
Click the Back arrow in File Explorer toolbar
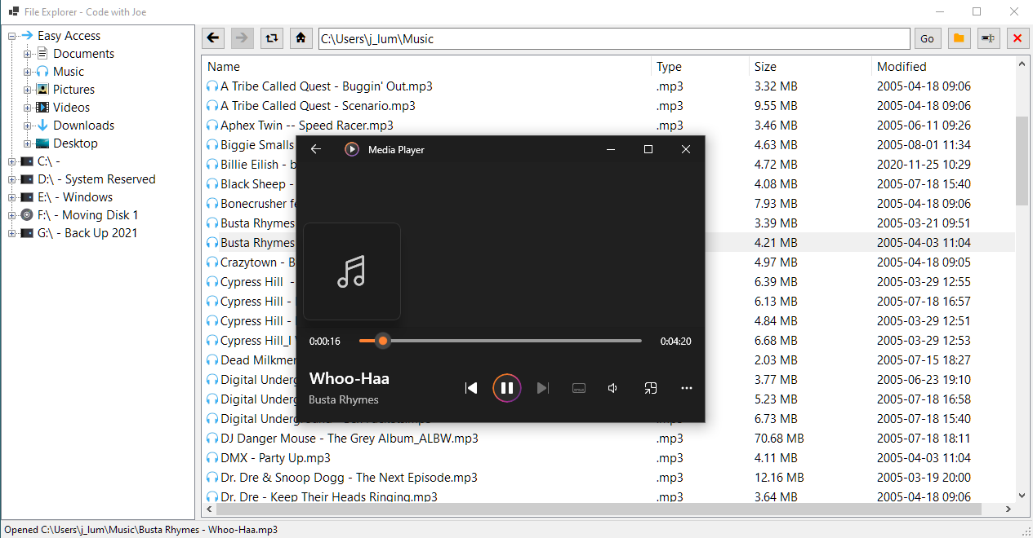(212, 37)
